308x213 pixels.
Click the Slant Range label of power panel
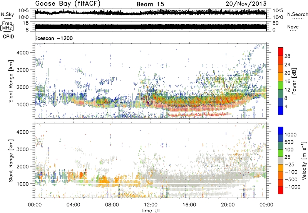coord(11,81)
